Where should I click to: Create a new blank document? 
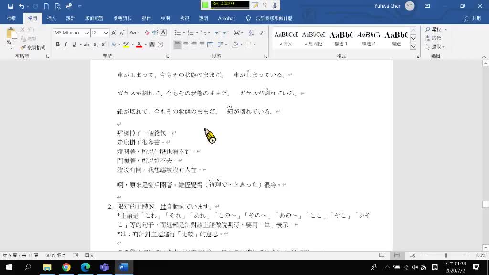pyautogui.click(x=46, y=6)
